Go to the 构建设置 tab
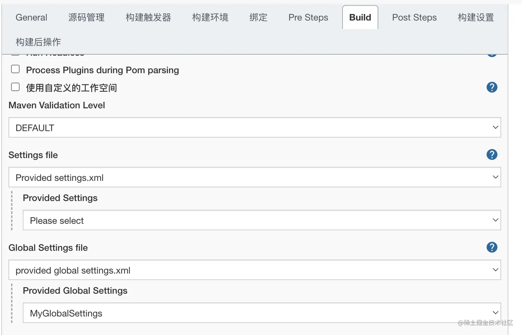 click(476, 17)
